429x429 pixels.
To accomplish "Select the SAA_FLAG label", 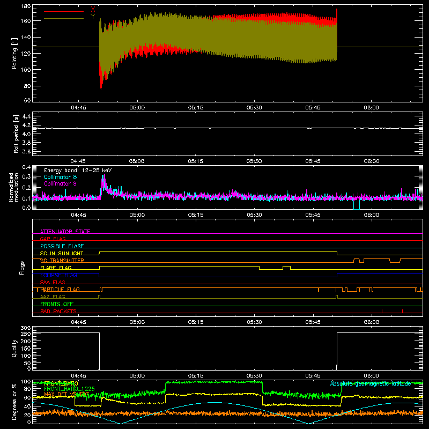I will pyautogui.click(x=53, y=282).
